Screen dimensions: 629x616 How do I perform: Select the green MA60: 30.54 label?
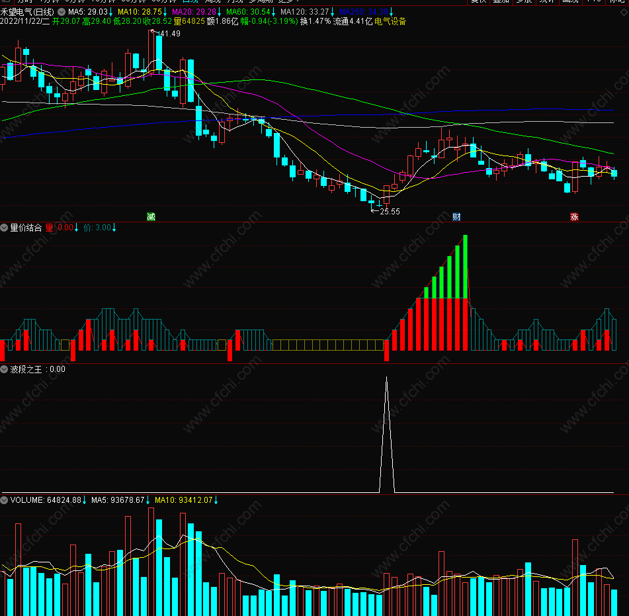click(x=248, y=12)
